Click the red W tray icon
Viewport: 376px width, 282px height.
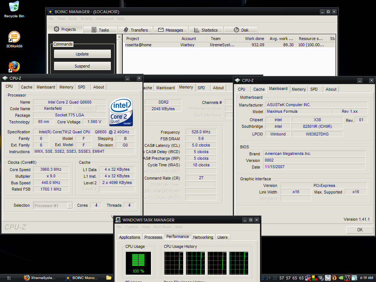pos(347,278)
